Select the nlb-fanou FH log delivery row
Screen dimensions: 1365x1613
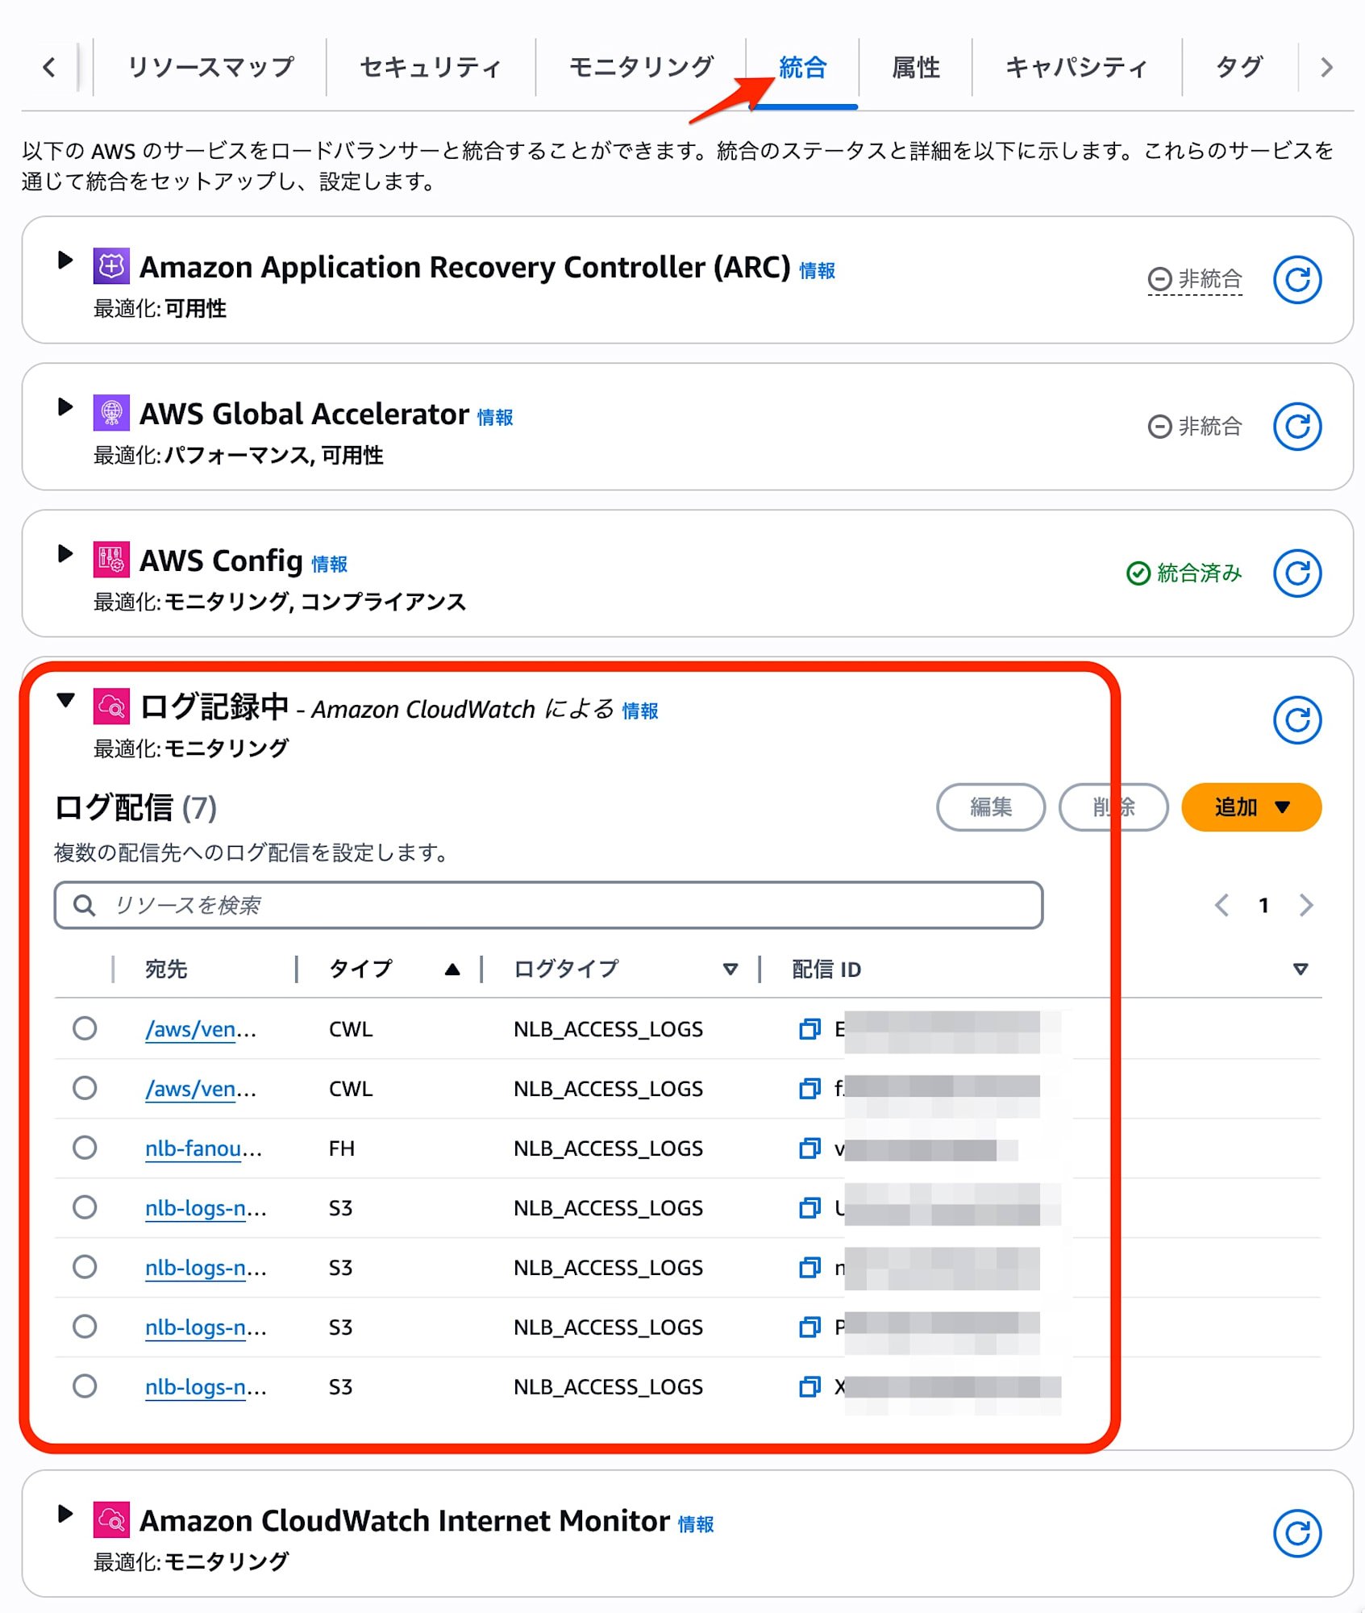[85, 1148]
